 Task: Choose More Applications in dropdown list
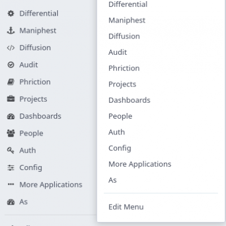click(140, 164)
